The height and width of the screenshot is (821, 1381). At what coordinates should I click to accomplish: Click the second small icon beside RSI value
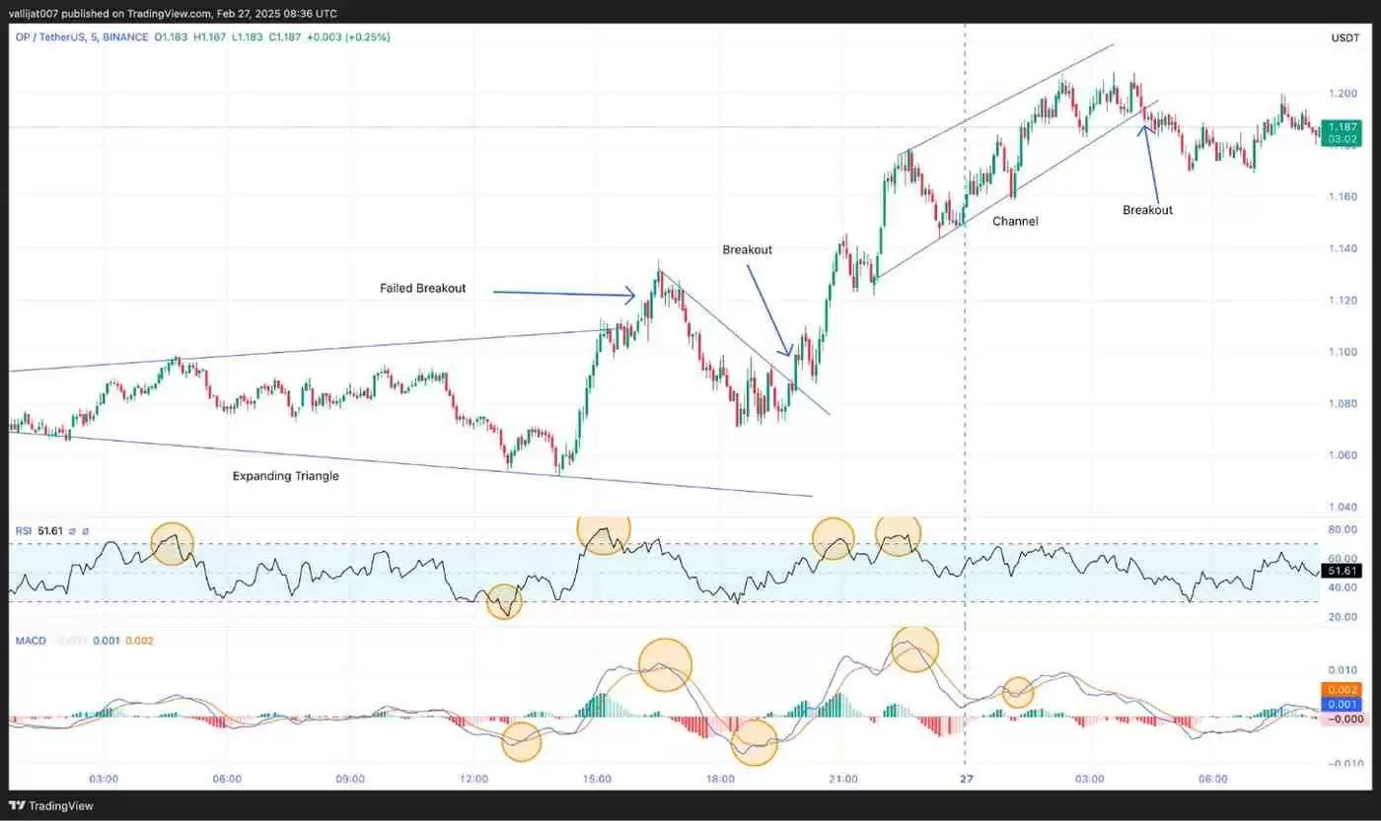tap(85, 531)
